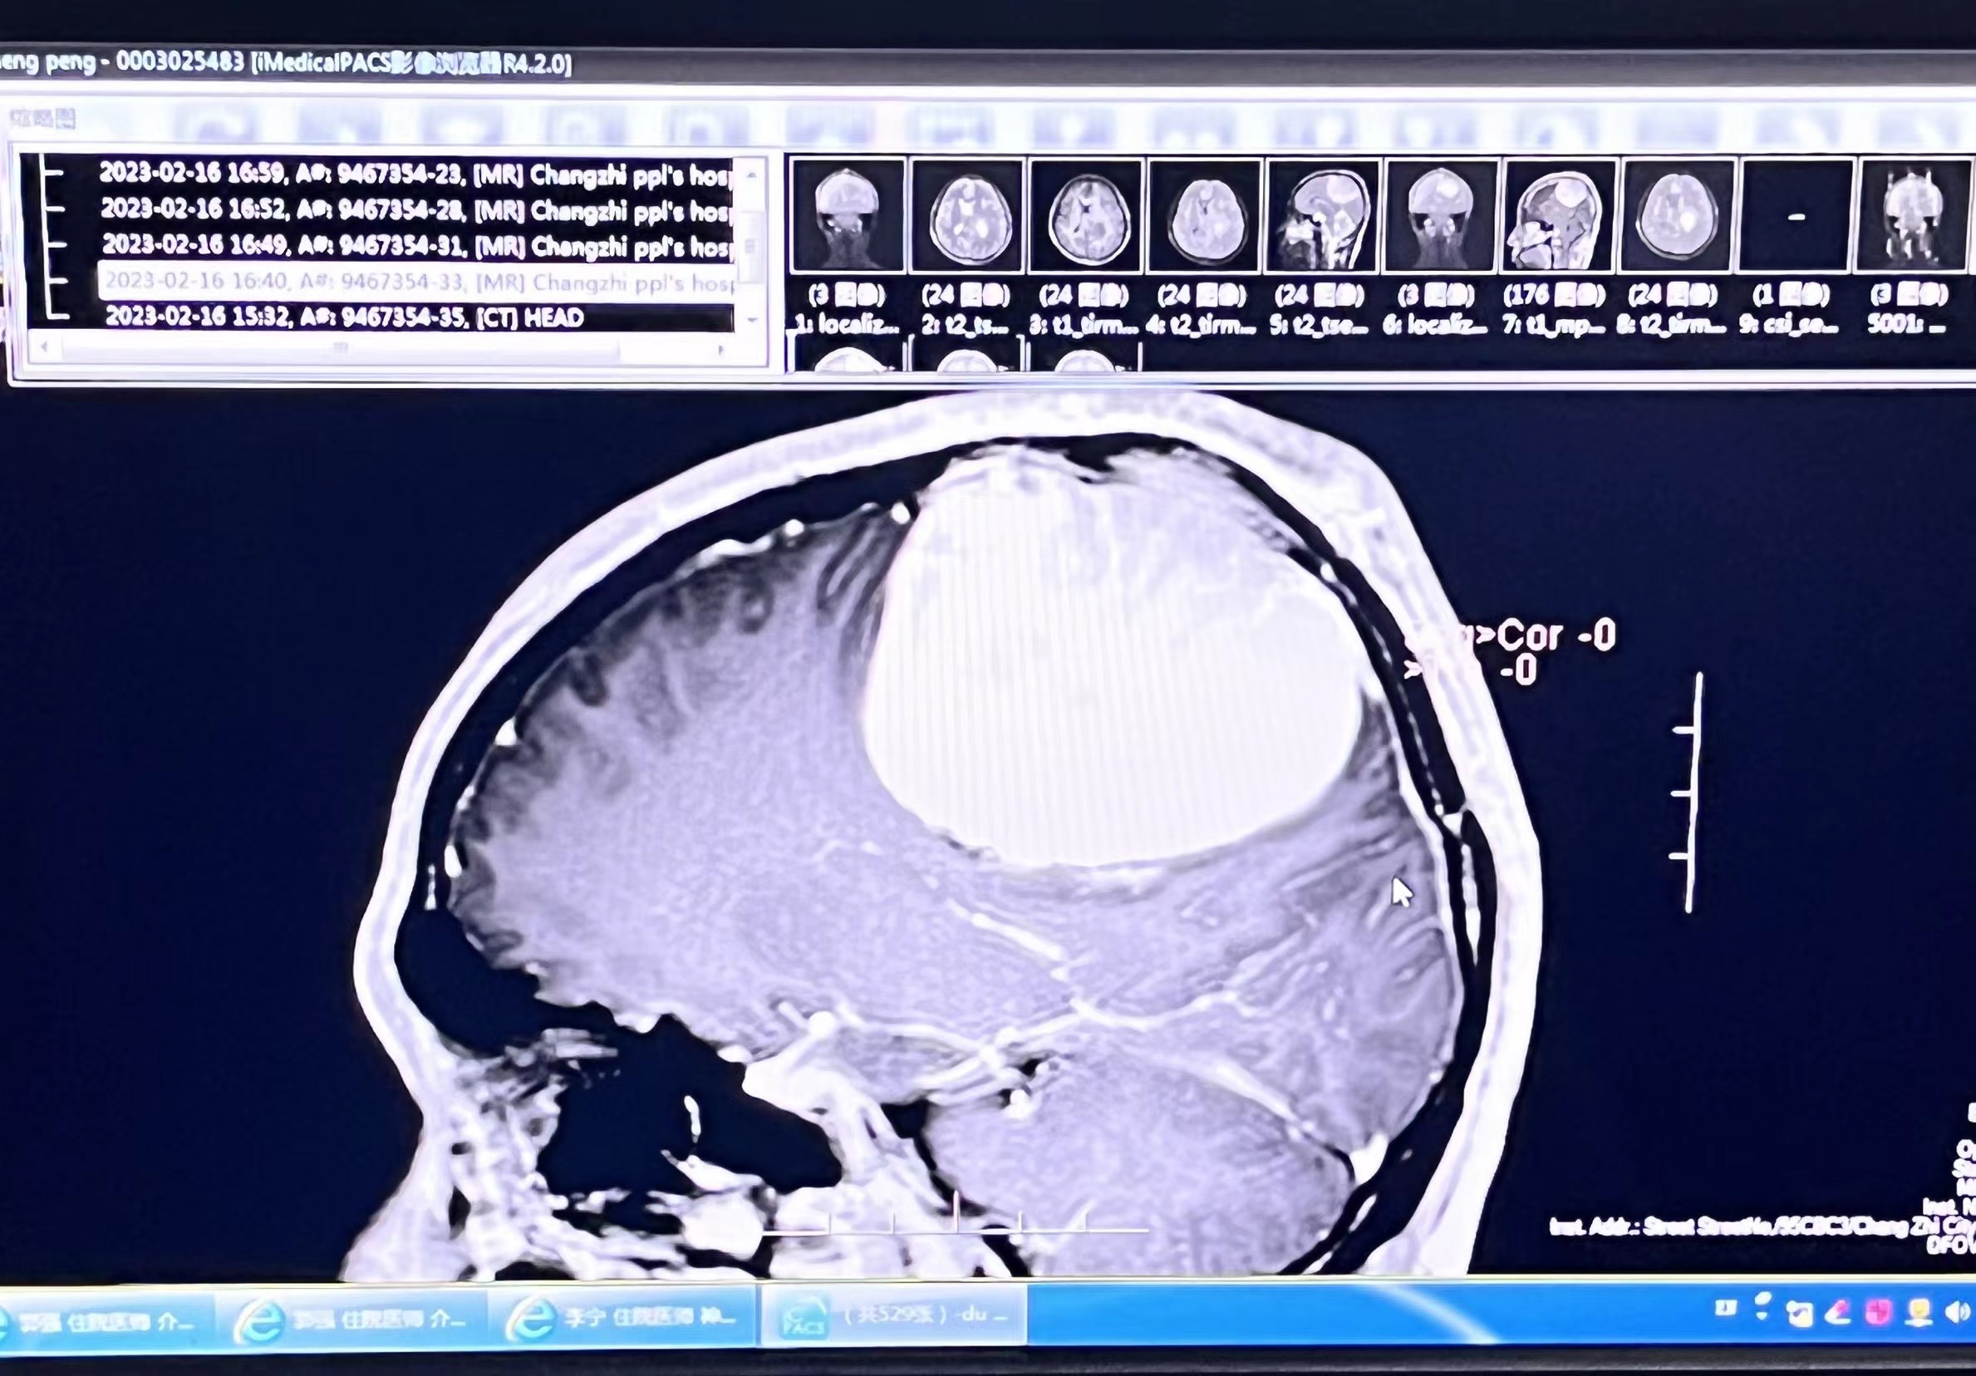Viewport: 1976px width, 1376px height.
Task: Select the 8: t2_tirm series thumbnail
Action: pos(1678,215)
